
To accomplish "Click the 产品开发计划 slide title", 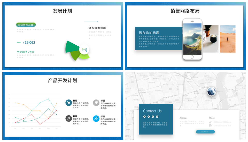I will tap(63, 81).
